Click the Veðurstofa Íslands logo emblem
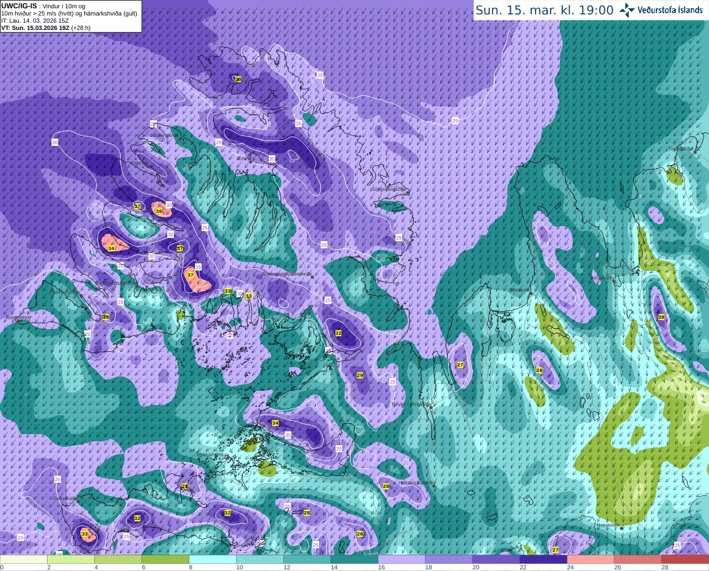This screenshot has width=709, height=571. point(627,10)
